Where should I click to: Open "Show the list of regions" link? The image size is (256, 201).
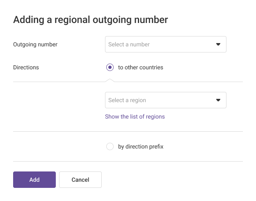[x=135, y=116]
